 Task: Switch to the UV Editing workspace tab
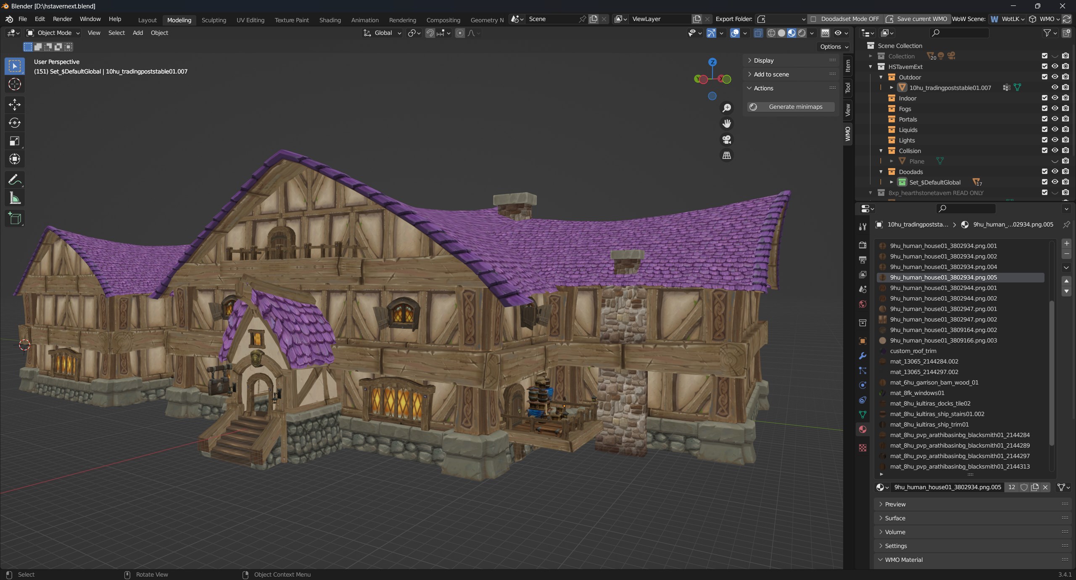point(250,20)
